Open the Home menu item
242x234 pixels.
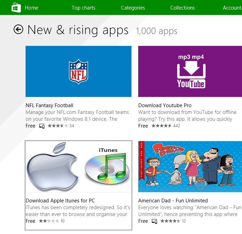coord(31,8)
